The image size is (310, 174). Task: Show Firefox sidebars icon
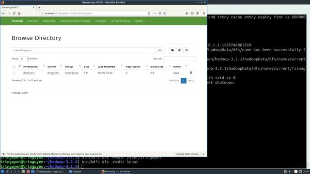pos(192,14)
